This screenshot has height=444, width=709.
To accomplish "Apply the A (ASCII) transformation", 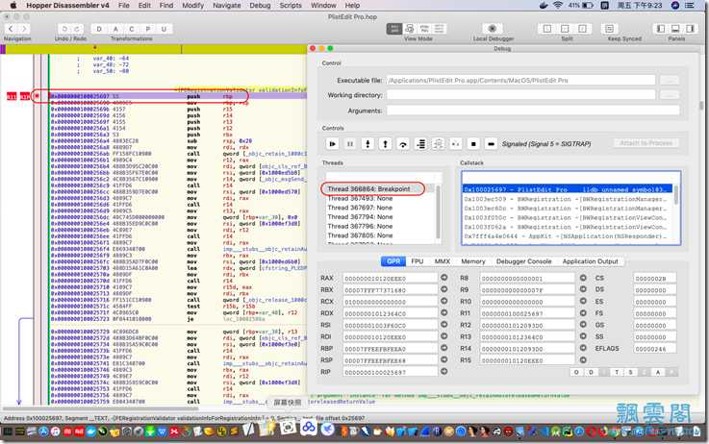I will pyautogui.click(x=115, y=29).
